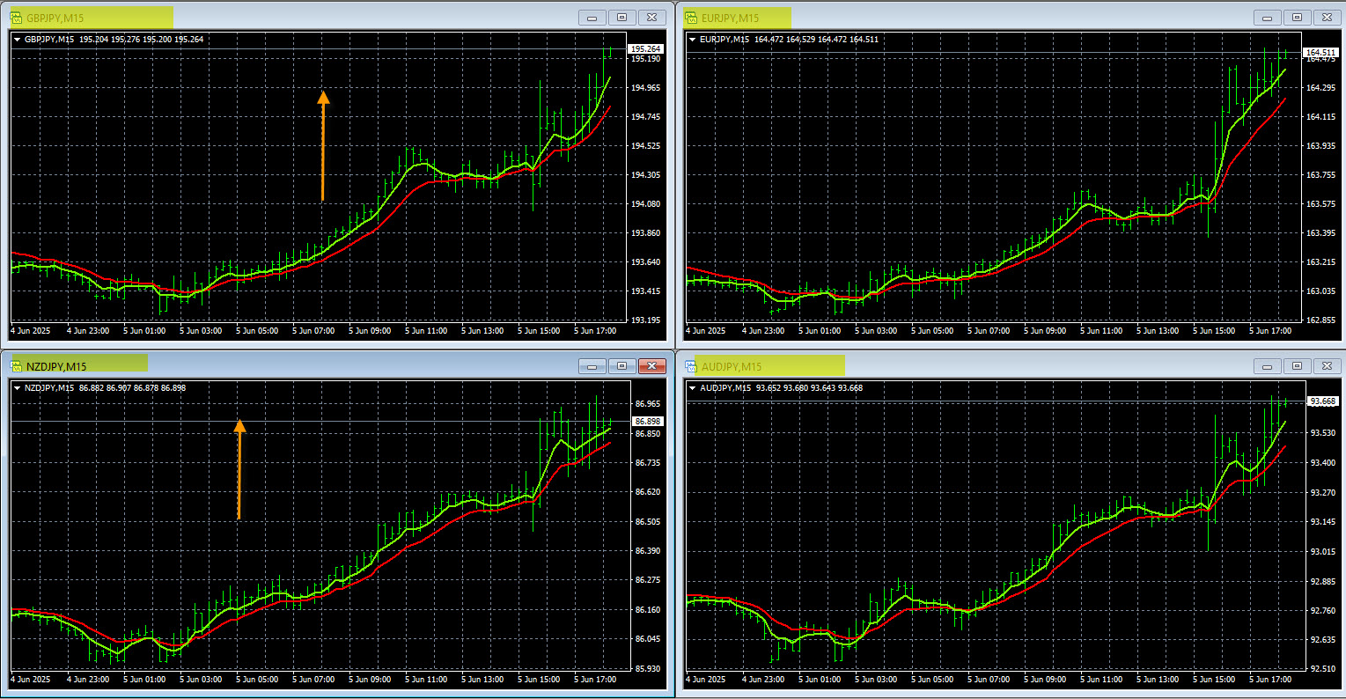Expand the GBPJPY,M15 chart dropdown triangle
Screen dimensions: 1346x699
18,39
